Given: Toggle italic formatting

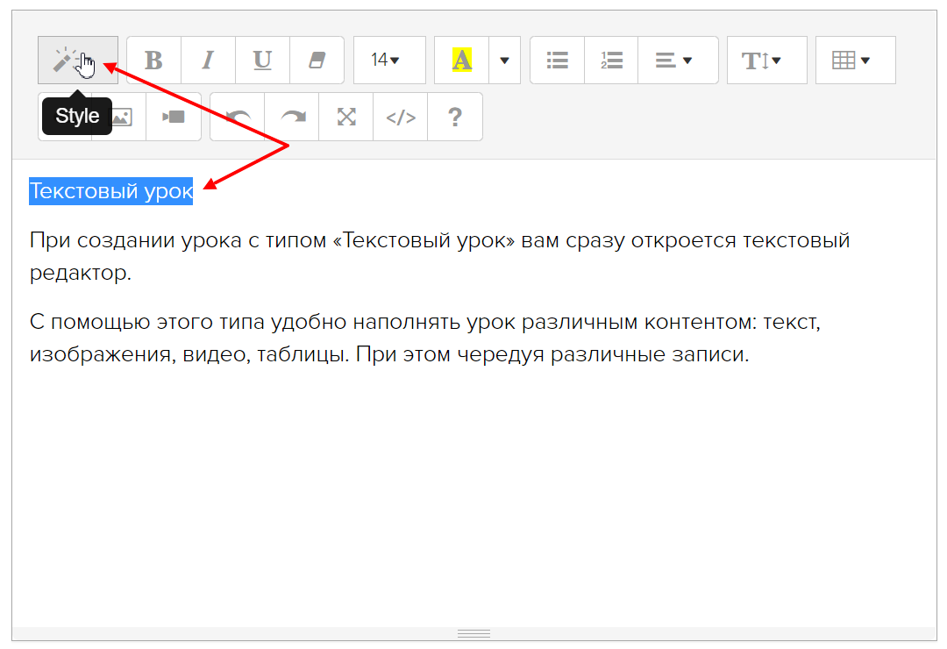Looking at the screenshot, I should [208, 60].
